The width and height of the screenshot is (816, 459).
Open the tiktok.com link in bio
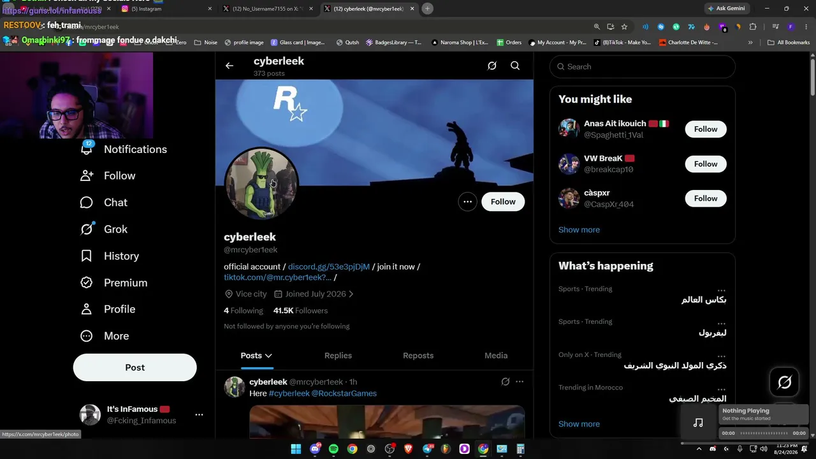click(278, 277)
